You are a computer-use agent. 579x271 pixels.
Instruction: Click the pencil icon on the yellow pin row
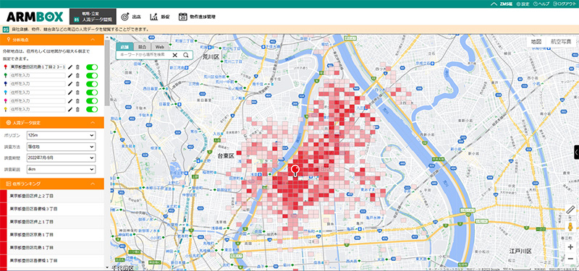(x=69, y=110)
